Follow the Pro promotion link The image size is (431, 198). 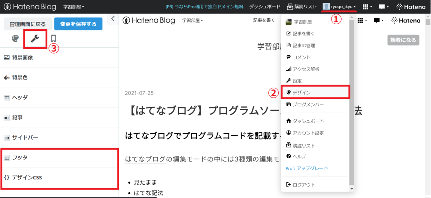click(204, 7)
